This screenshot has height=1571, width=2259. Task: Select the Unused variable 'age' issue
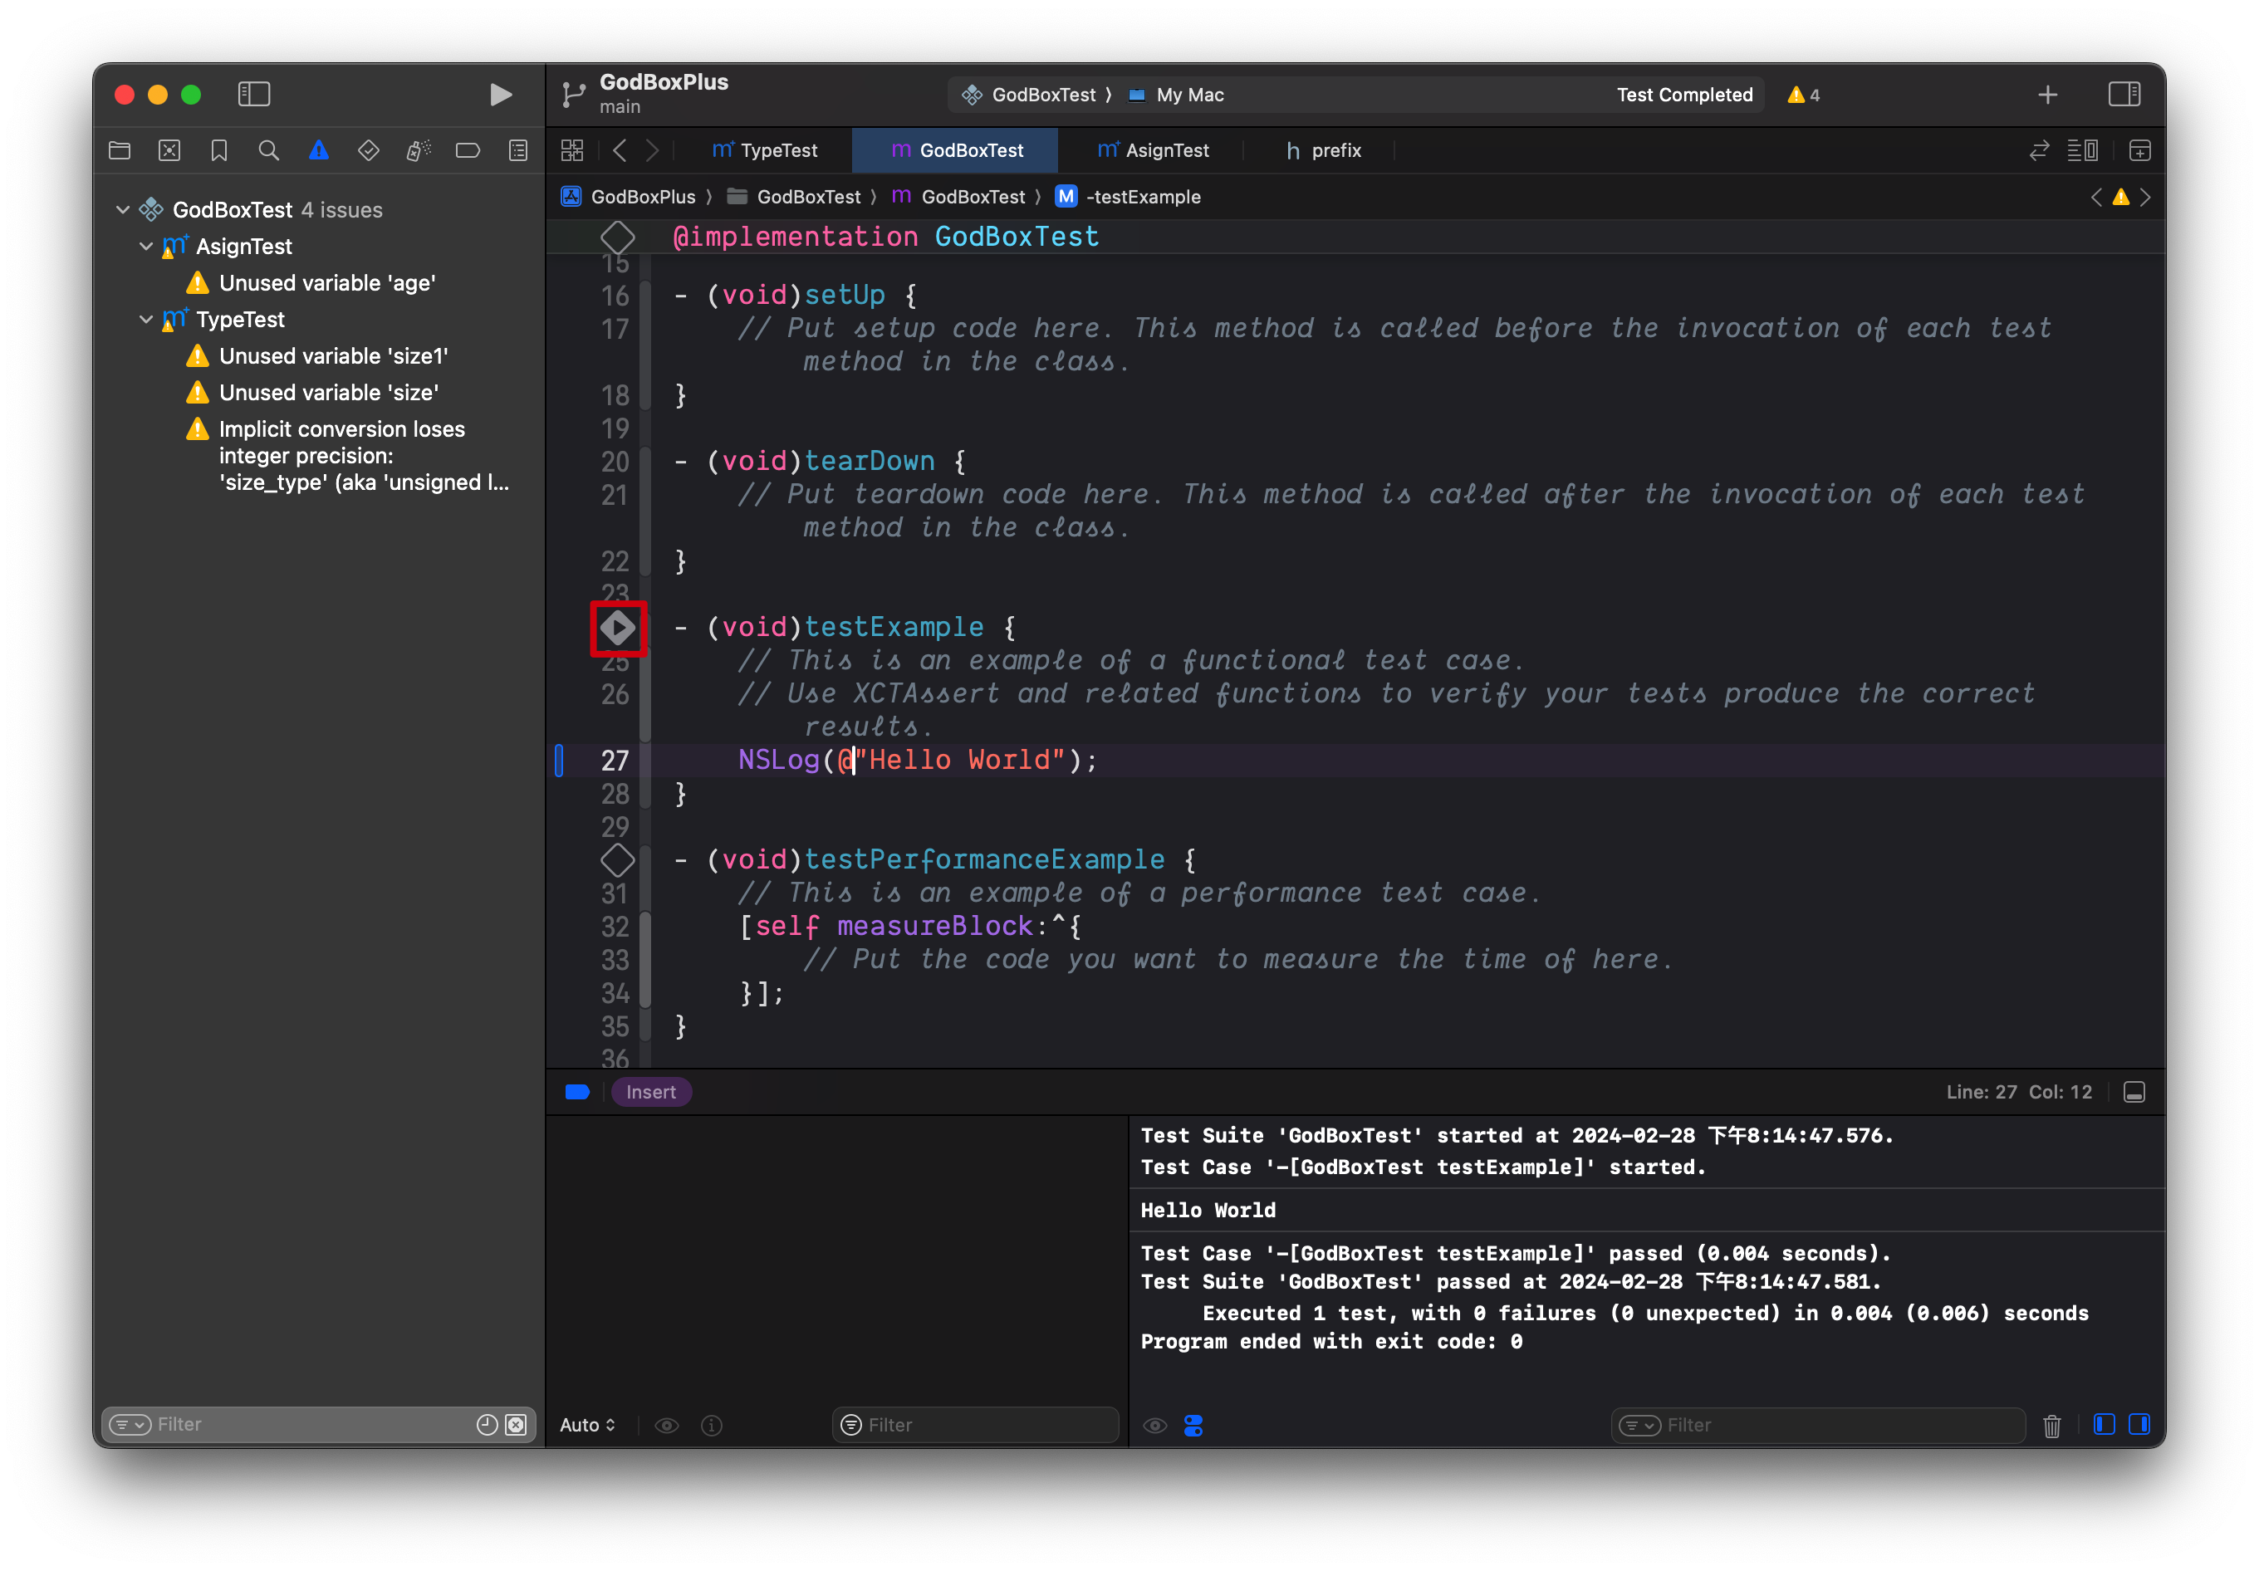point(326,283)
